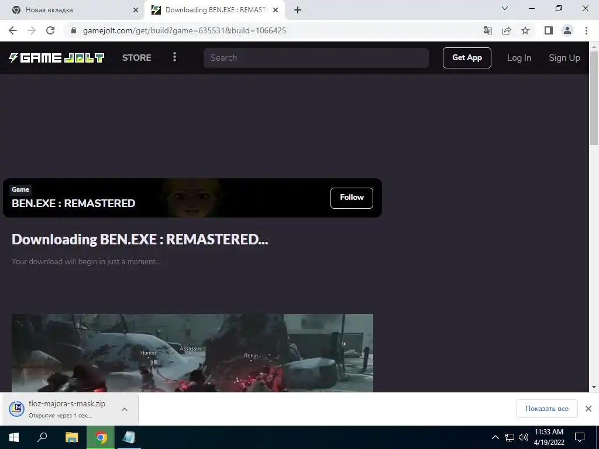Click the Game category badge
This screenshot has height=449, width=599.
coord(20,189)
